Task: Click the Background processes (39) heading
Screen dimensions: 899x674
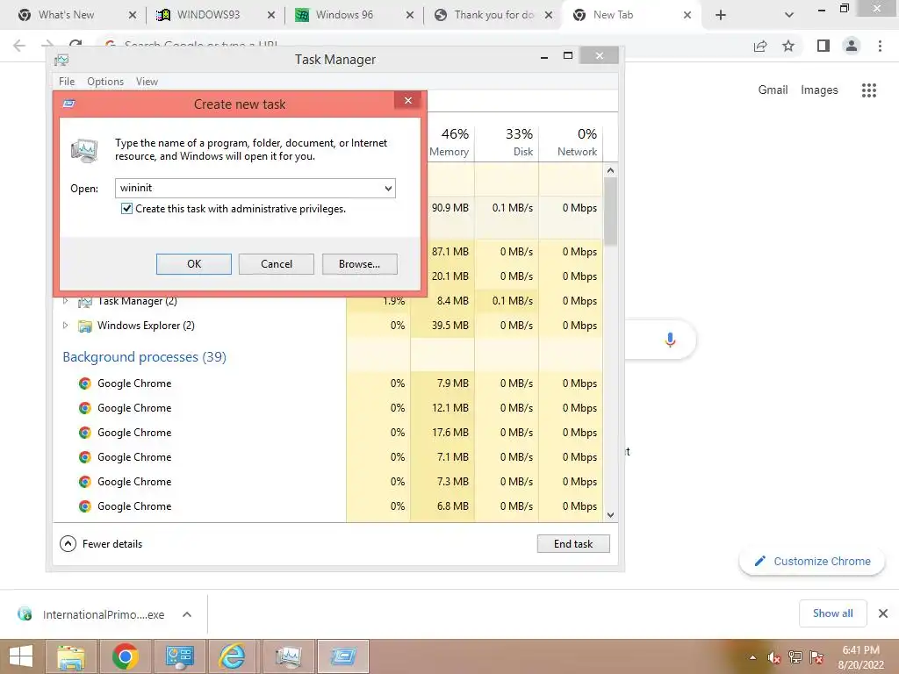Action: [145, 357]
